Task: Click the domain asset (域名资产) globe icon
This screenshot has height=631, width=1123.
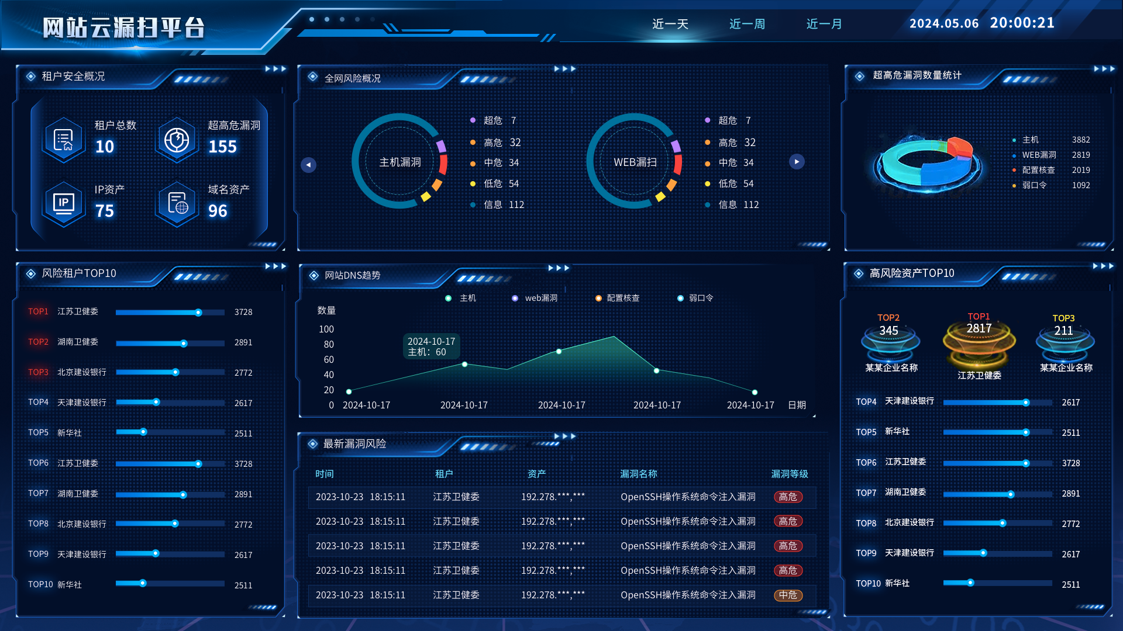Action: tap(176, 203)
